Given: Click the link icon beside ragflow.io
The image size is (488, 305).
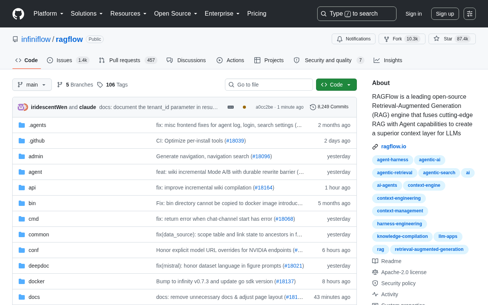Looking at the screenshot, I should [375, 147].
